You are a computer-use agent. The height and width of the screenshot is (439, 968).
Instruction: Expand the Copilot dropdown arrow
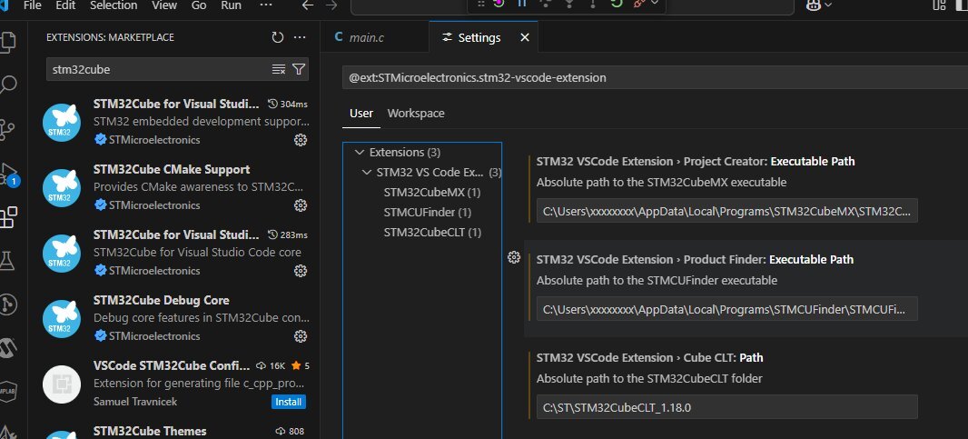[x=828, y=5]
